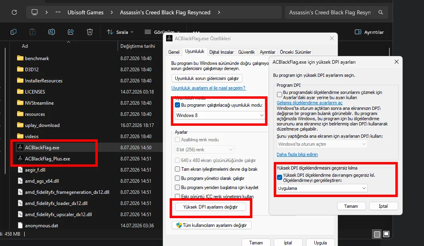Screen dimensions: 424x246
Task: Select the uplay_download folder icon
Action: pos(20,125)
